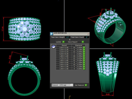Click the Total Gem Count value 97
132x99 pixels.
pyautogui.click(x=87, y=37)
